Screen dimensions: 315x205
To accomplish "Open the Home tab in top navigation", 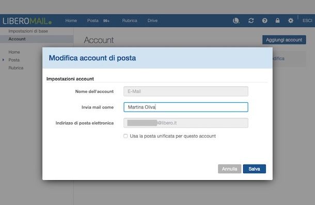I will (x=71, y=21).
